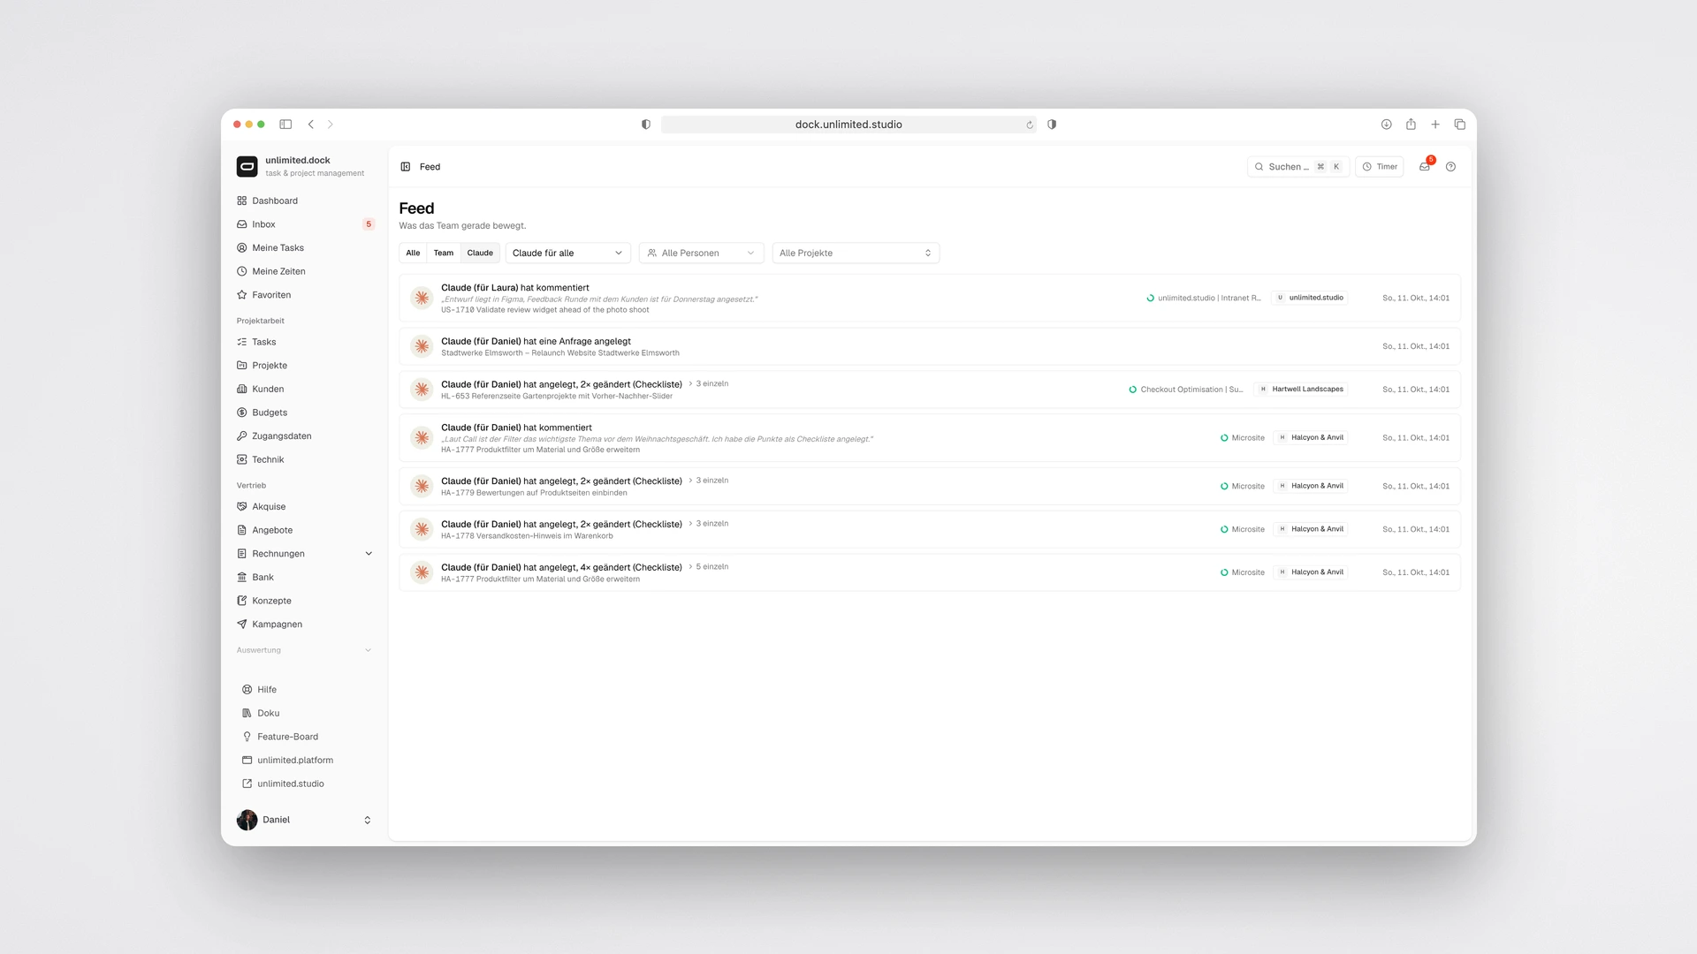Viewport: 1697px width, 954px height.
Task: Expand 5 einzeln on HA-1777 entry
Action: pyautogui.click(x=709, y=567)
